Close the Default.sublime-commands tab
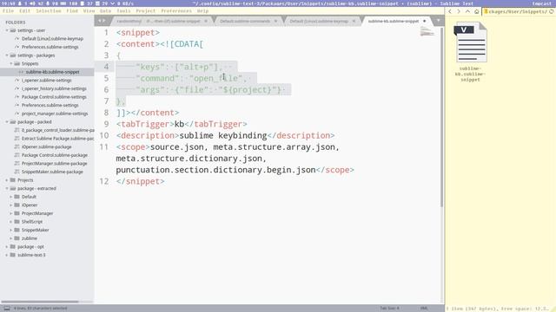Screen dimensions: 556x312 (275, 21)
